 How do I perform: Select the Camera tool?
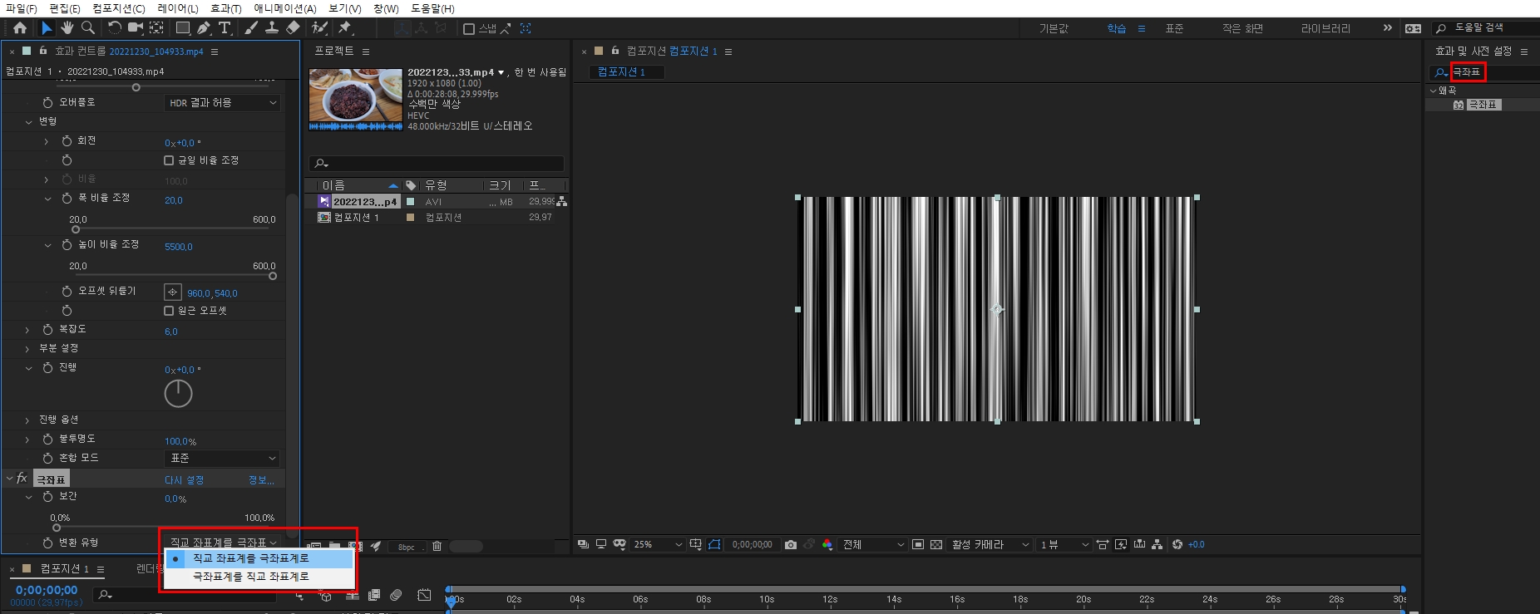point(135,28)
